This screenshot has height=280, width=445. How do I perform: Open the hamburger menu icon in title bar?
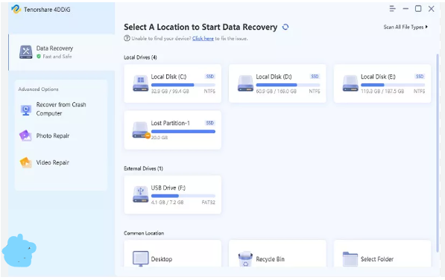[392, 9]
